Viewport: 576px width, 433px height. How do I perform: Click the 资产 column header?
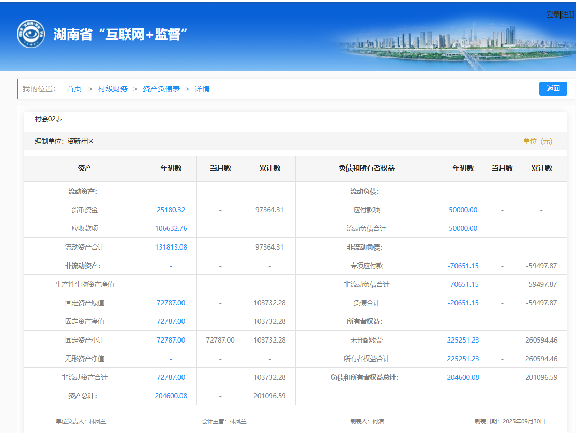pyautogui.click(x=84, y=168)
